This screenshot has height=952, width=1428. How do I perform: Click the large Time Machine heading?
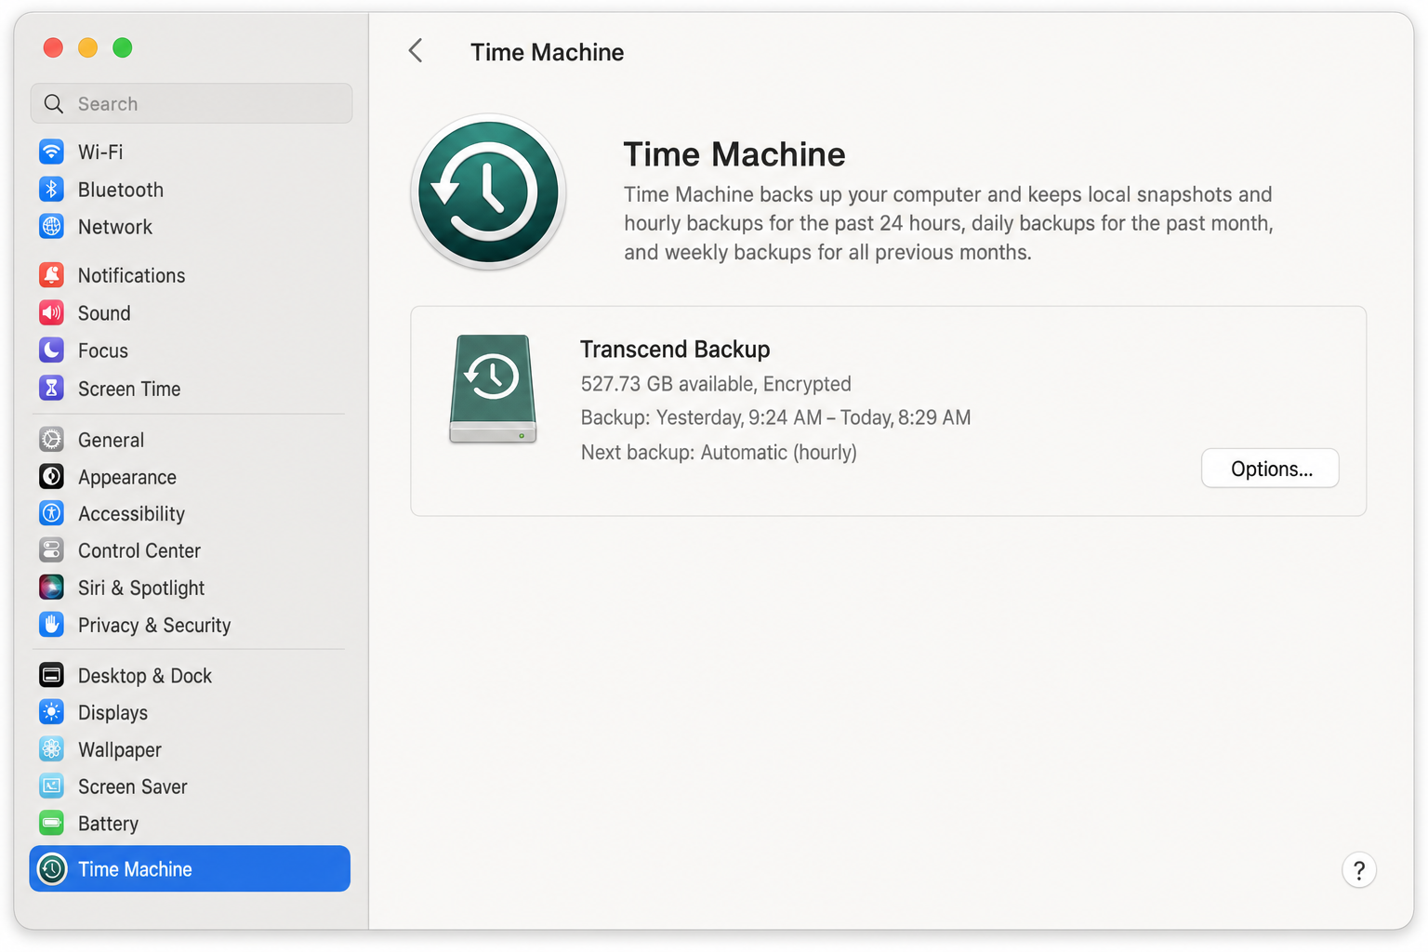coord(734,154)
